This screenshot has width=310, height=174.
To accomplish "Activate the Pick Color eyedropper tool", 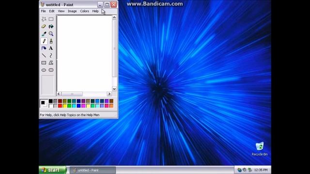I will 44,34.
